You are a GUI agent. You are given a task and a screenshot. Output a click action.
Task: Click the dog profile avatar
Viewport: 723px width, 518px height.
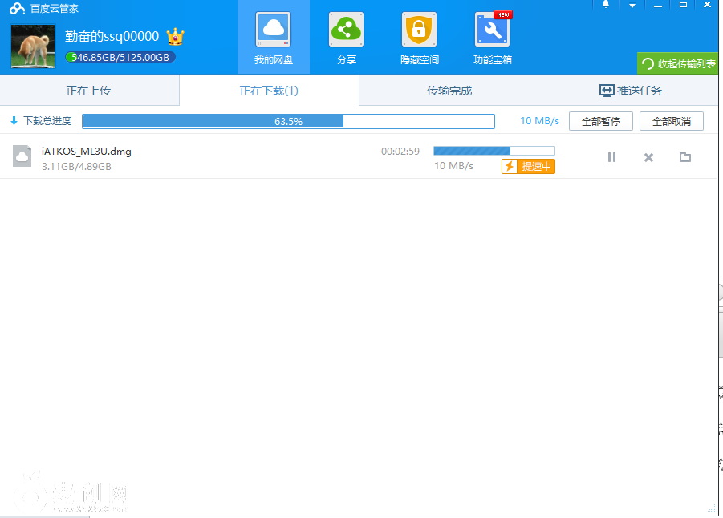[33, 47]
